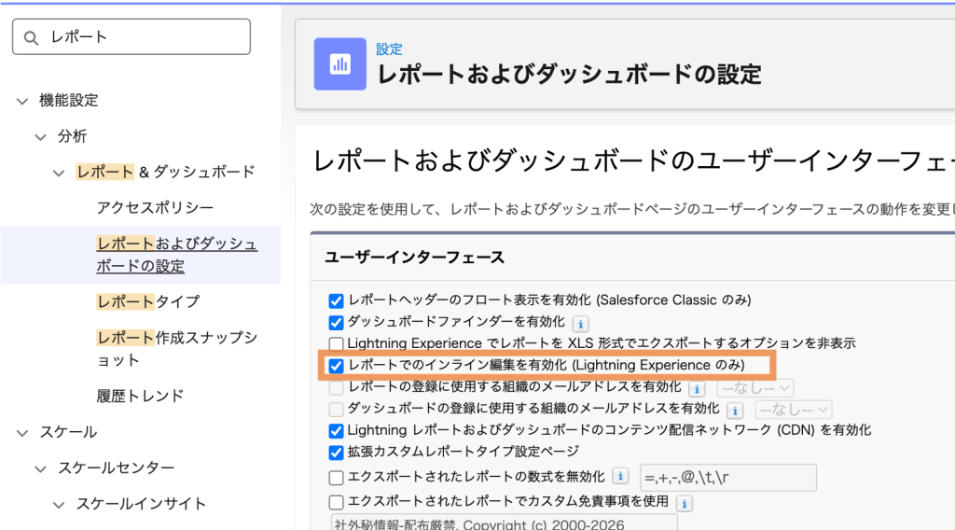Open the −なし− dropdown for レポートの登録
The image size is (955, 530).
755,387
